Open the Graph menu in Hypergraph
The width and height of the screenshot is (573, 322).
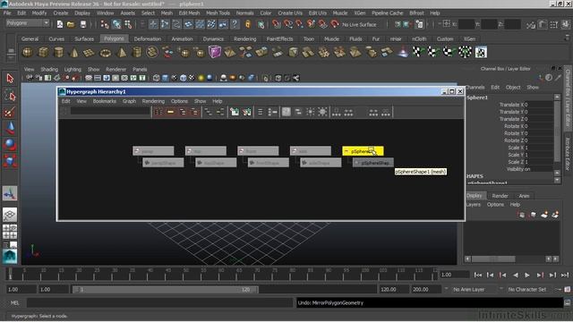(x=129, y=101)
